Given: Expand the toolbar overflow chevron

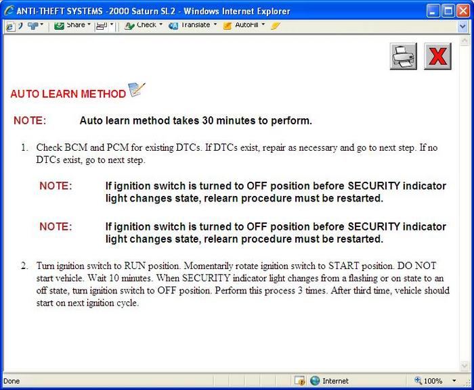Looking at the screenshot, I should pyautogui.click(x=462, y=26).
